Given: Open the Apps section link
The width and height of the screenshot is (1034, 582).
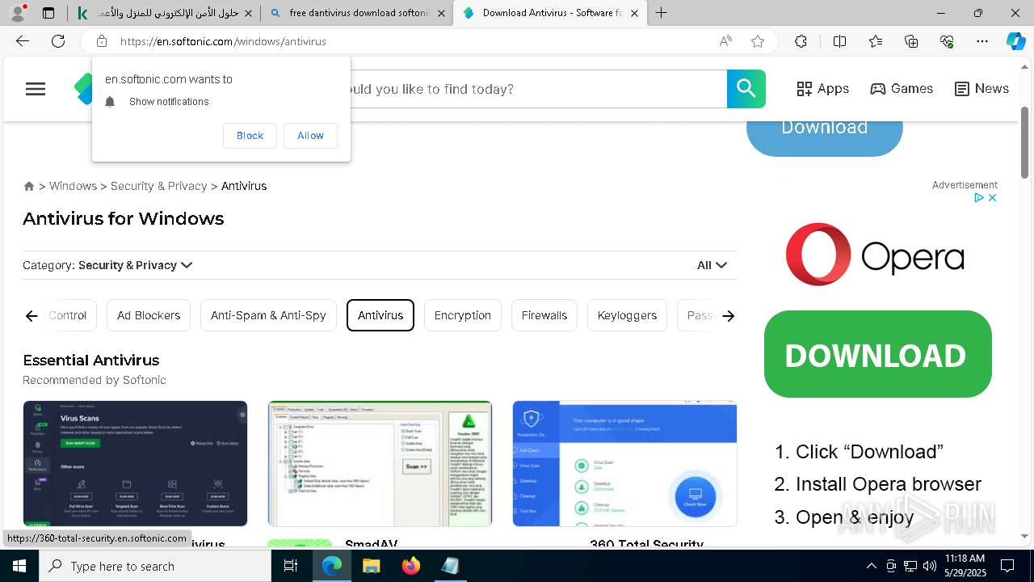Looking at the screenshot, I should (x=822, y=89).
